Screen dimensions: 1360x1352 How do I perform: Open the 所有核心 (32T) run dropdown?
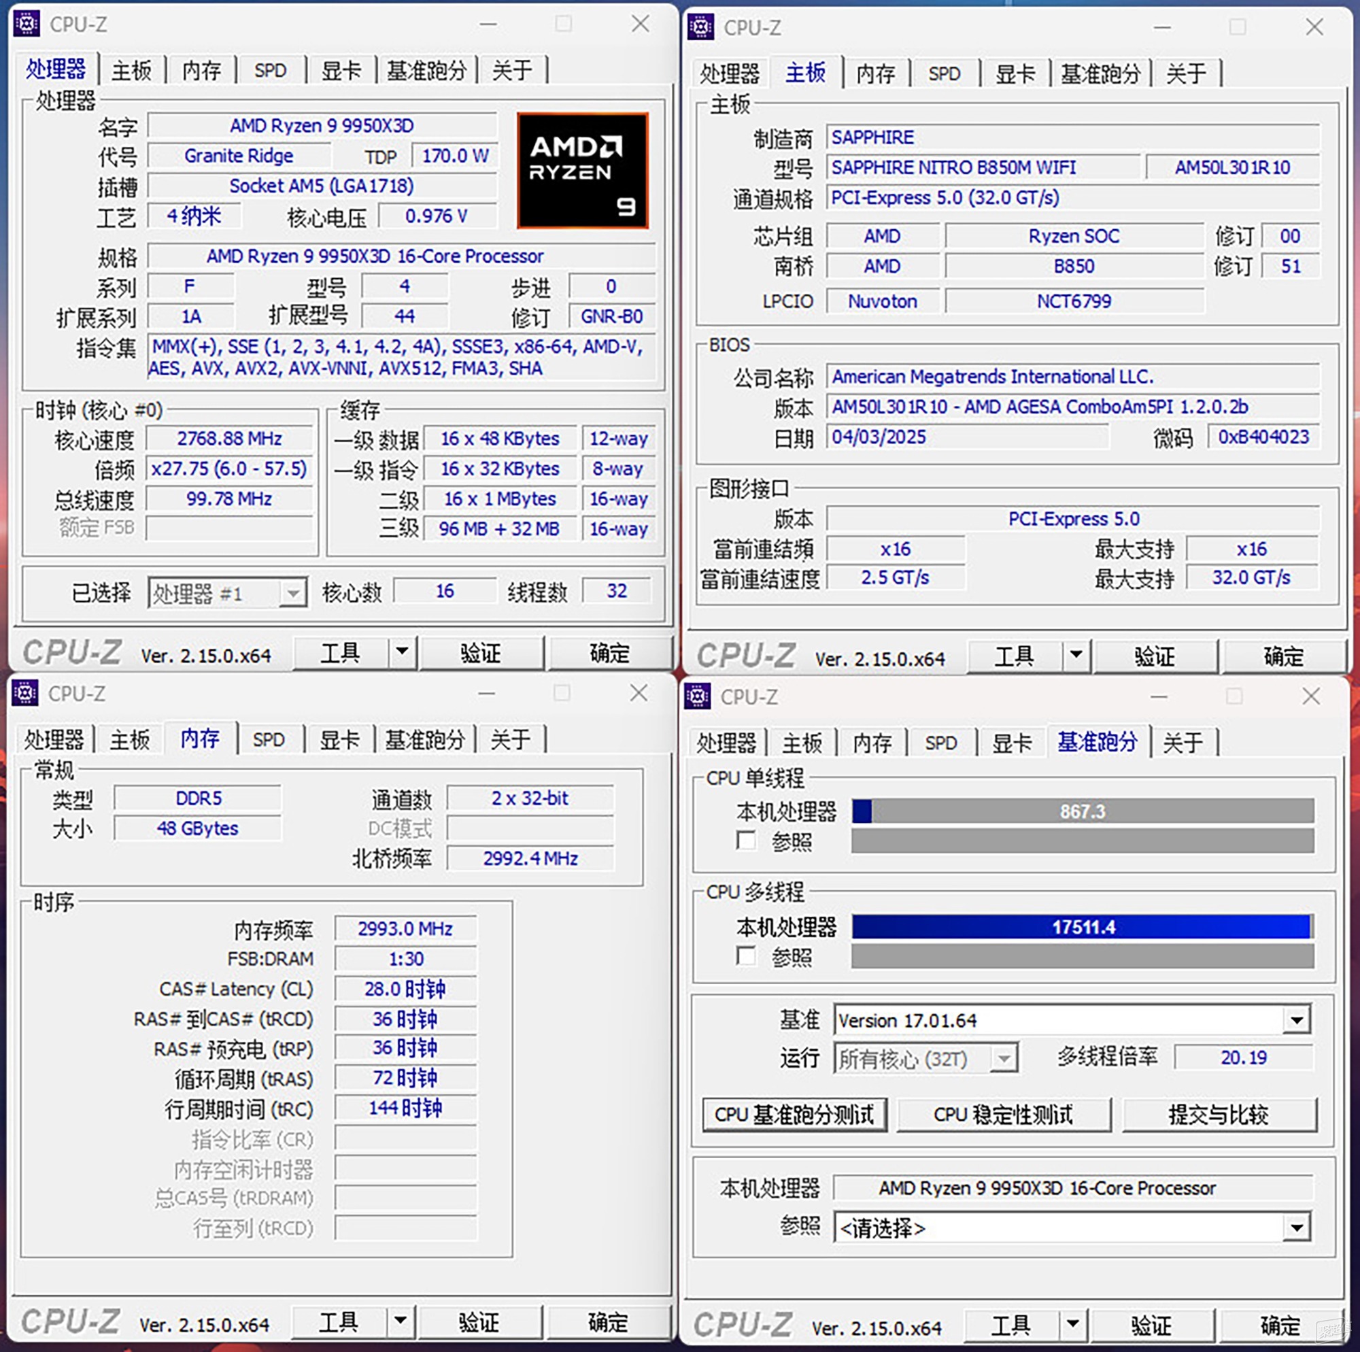pyautogui.click(x=925, y=1058)
